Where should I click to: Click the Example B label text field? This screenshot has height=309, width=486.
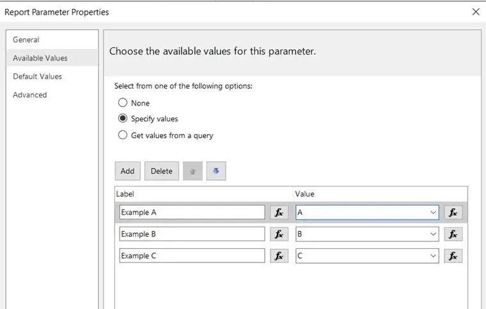(192, 234)
